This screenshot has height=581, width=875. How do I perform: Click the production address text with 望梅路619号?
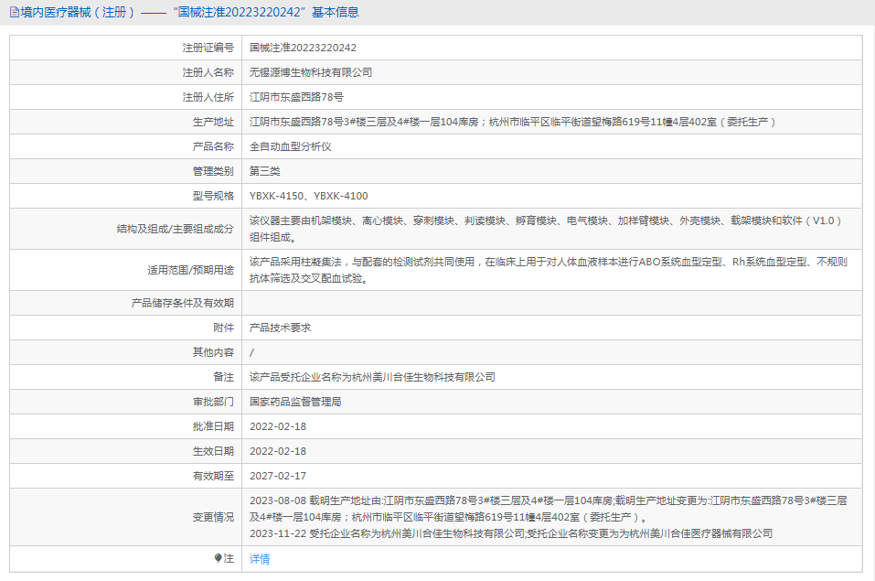coord(512,122)
